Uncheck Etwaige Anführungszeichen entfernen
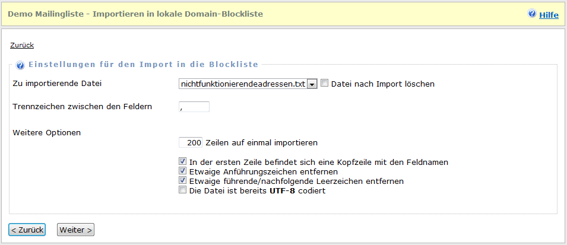The image size is (567, 245). pyautogui.click(x=183, y=171)
